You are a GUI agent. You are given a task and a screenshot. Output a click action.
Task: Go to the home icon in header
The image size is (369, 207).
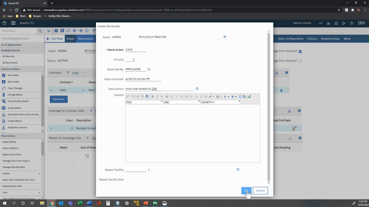[4, 23]
